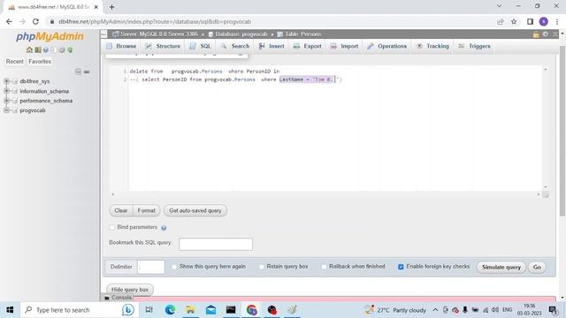Click the Chrome reload page icon

click(35, 21)
